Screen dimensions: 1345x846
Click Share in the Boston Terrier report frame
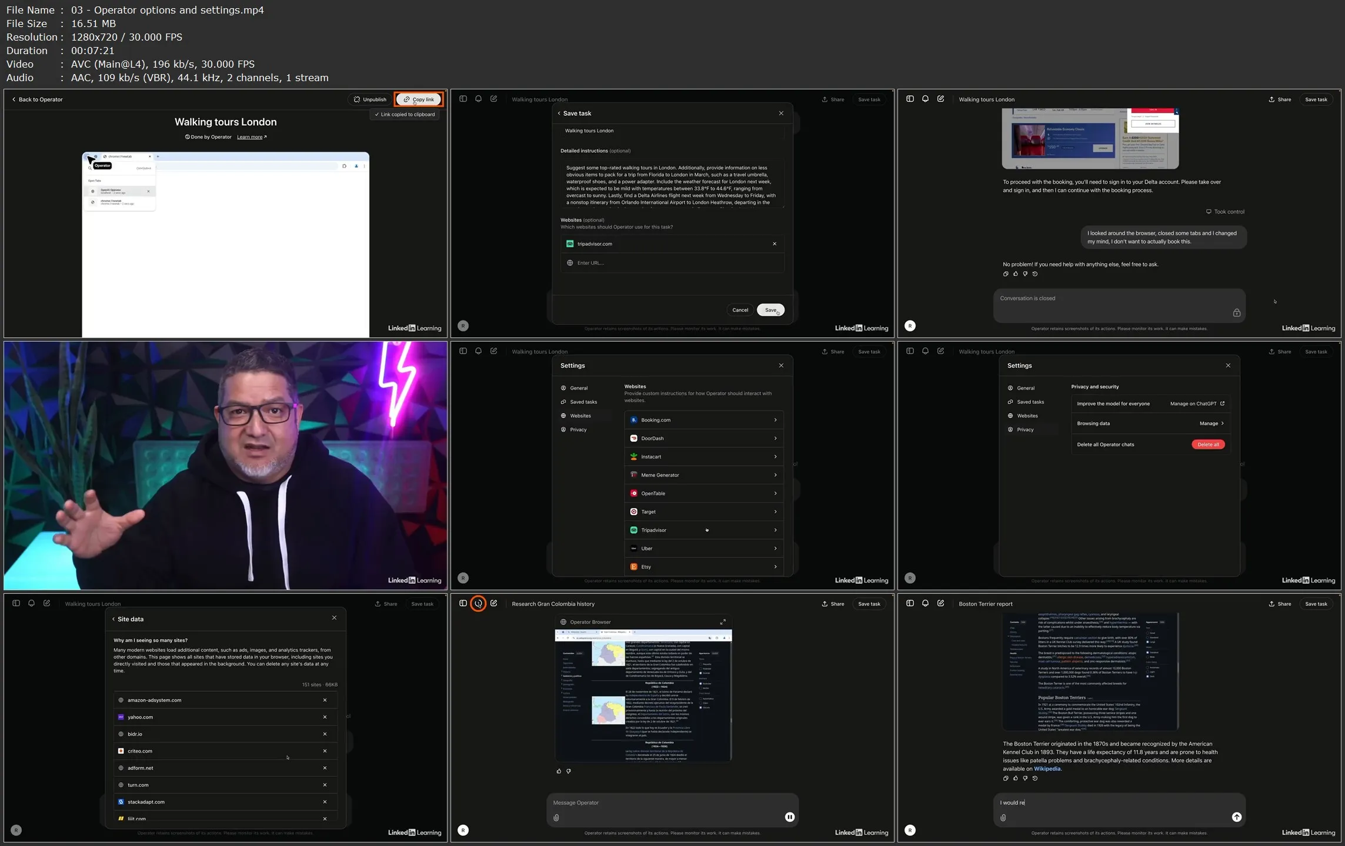point(1280,604)
